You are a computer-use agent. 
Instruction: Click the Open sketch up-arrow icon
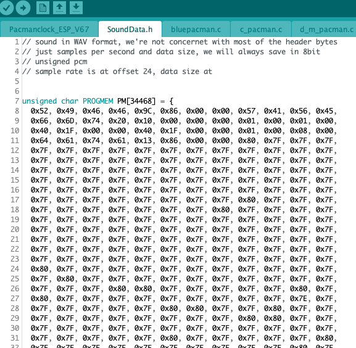(59, 8)
